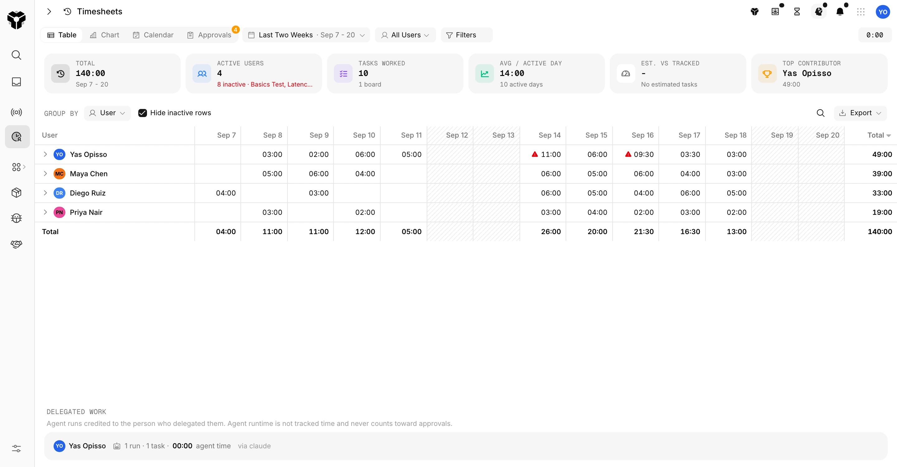Open the Last Two Weeks date range dropdown
Screen dimensions: 897x467
306,35
